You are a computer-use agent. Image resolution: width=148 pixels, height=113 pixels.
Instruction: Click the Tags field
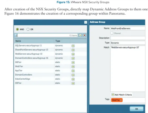(x=128, y=100)
